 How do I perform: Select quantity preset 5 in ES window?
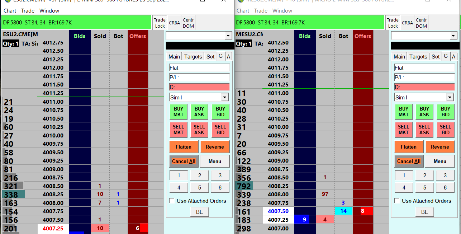pos(199,187)
